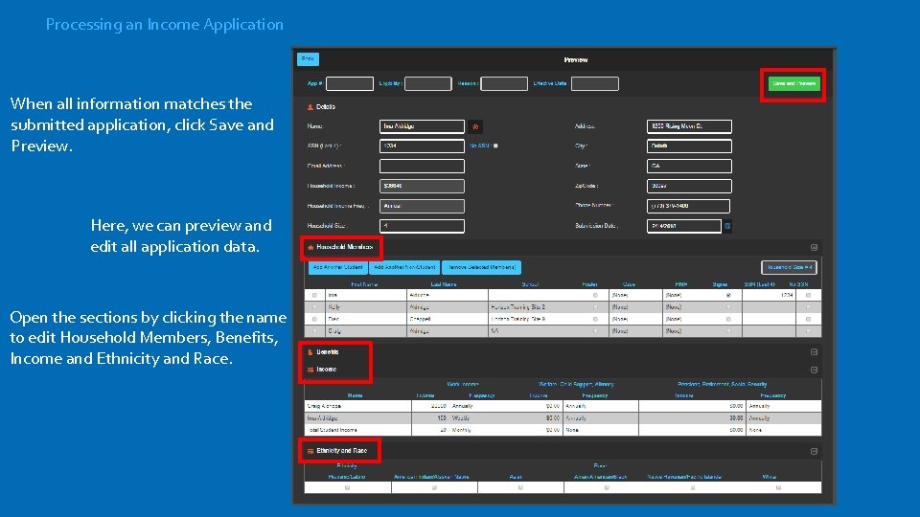Click the Address input field
Image resolution: width=920 pixels, height=517 pixels.
coord(689,126)
